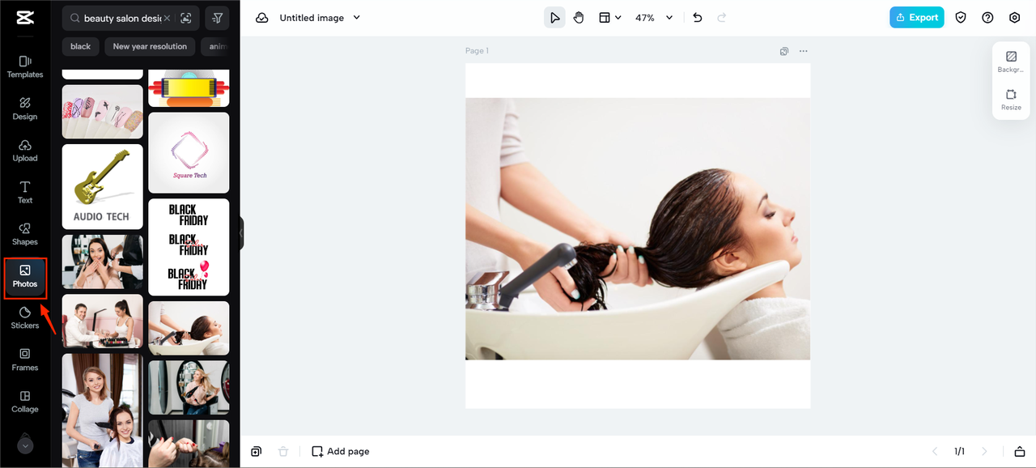
Task: Click the 'Page 1' label
Action: click(x=477, y=51)
